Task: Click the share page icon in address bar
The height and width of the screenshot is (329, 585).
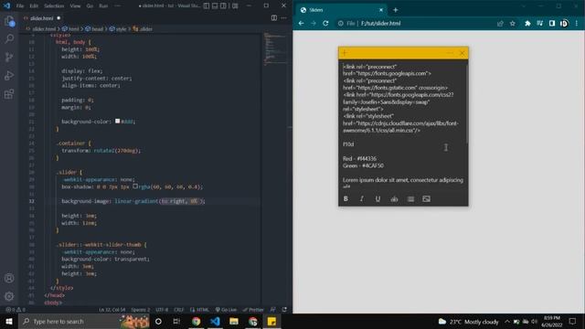Action: click(x=500, y=24)
